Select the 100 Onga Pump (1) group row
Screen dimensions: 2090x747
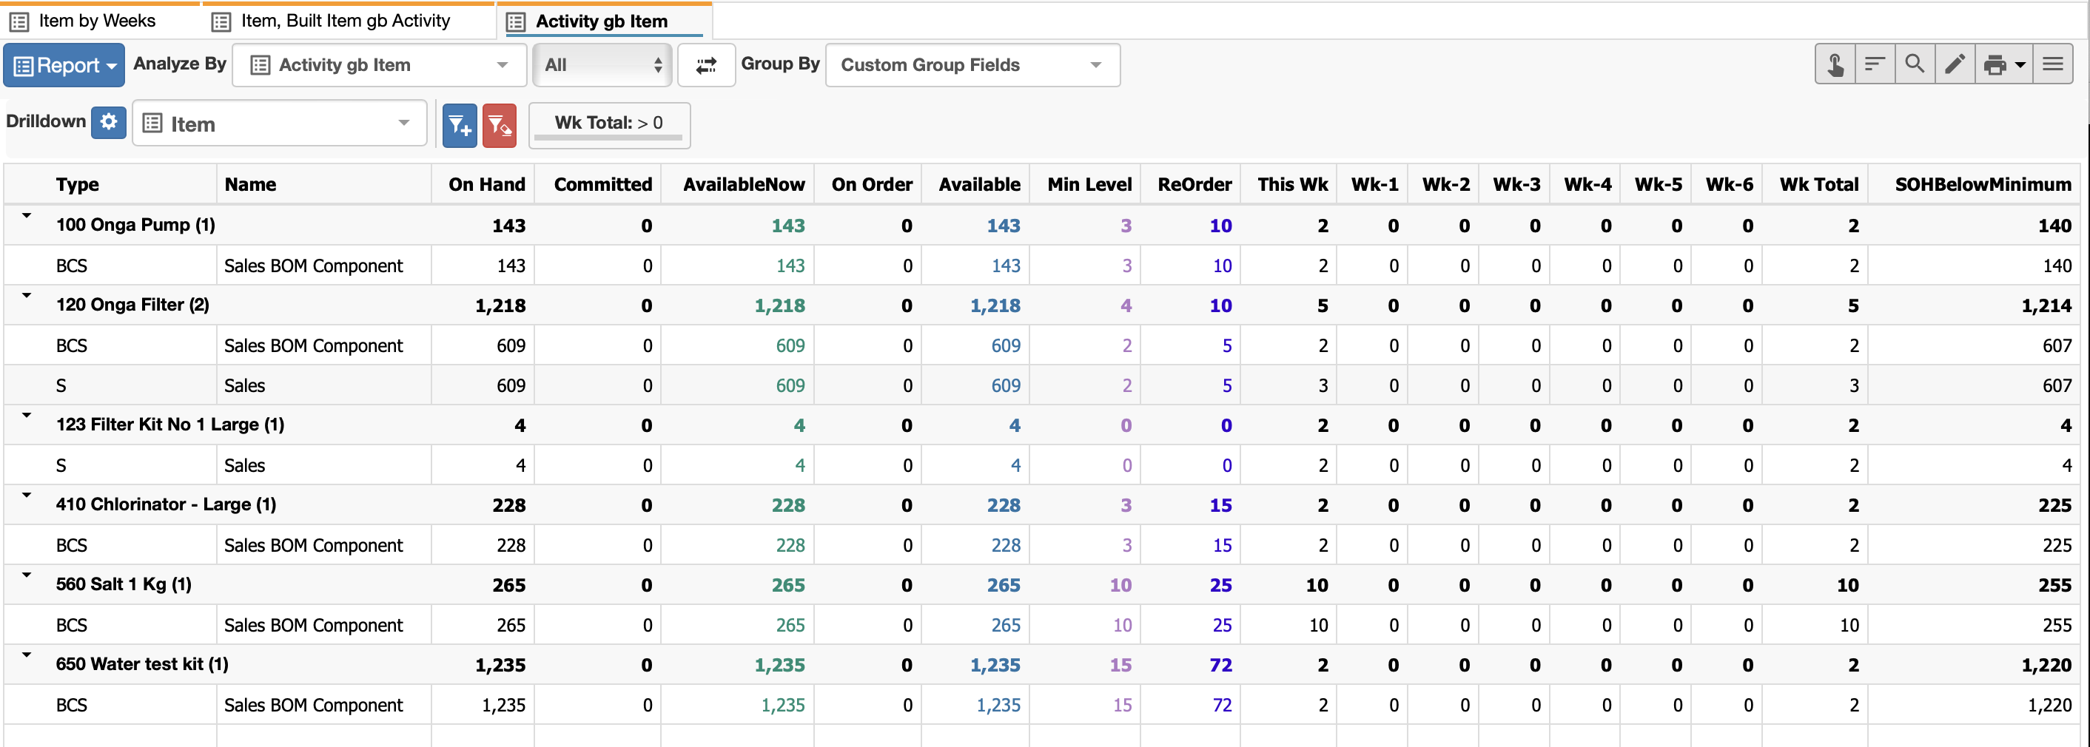1042,225
